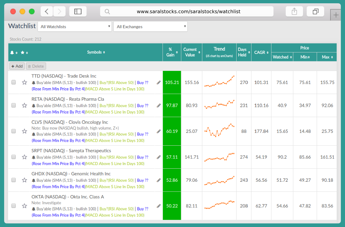The width and height of the screenshot is (345, 227).
Task: Open the All Exchanges dropdown
Action: tap(150, 27)
